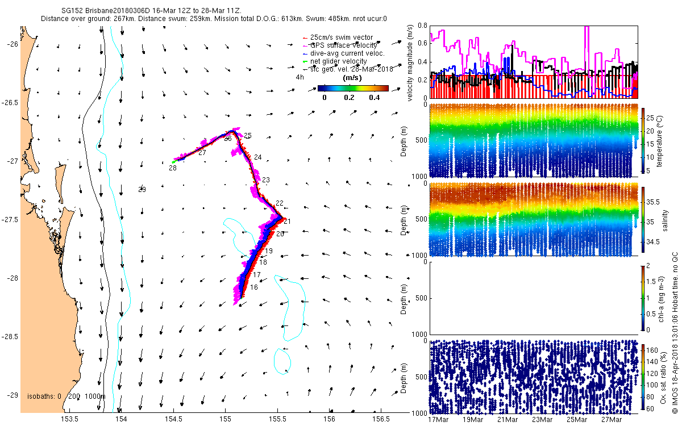Click the '(m/s)' label above the velocity colorbar
Viewport: 682px width, 426px height.
tap(354, 77)
